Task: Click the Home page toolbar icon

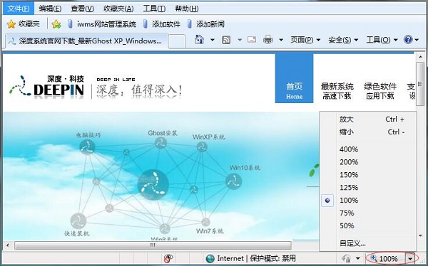Action: pos(199,40)
